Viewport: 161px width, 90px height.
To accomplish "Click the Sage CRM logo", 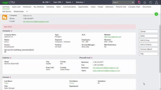I will click(9, 2).
